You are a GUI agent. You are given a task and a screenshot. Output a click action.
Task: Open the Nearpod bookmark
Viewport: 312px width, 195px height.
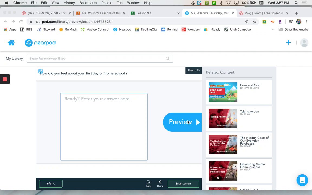[x=122, y=30]
